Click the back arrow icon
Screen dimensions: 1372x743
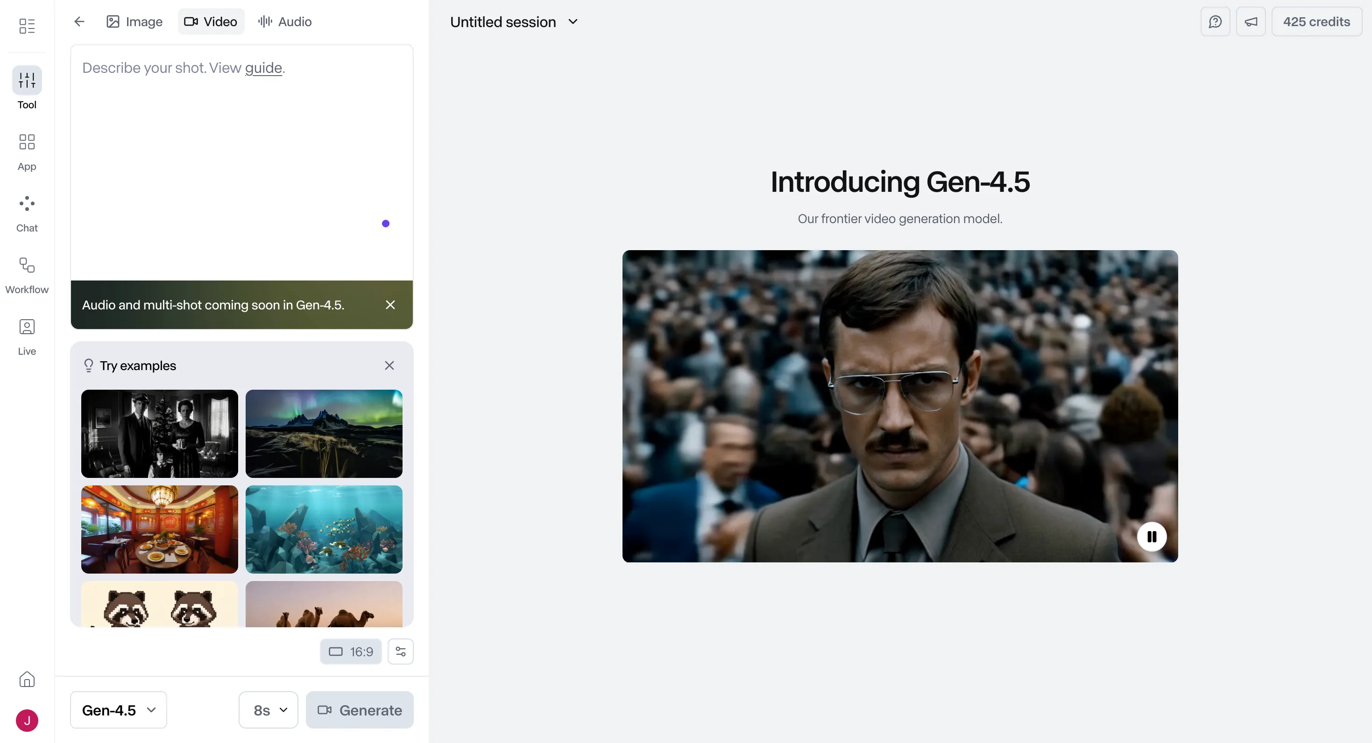click(79, 21)
